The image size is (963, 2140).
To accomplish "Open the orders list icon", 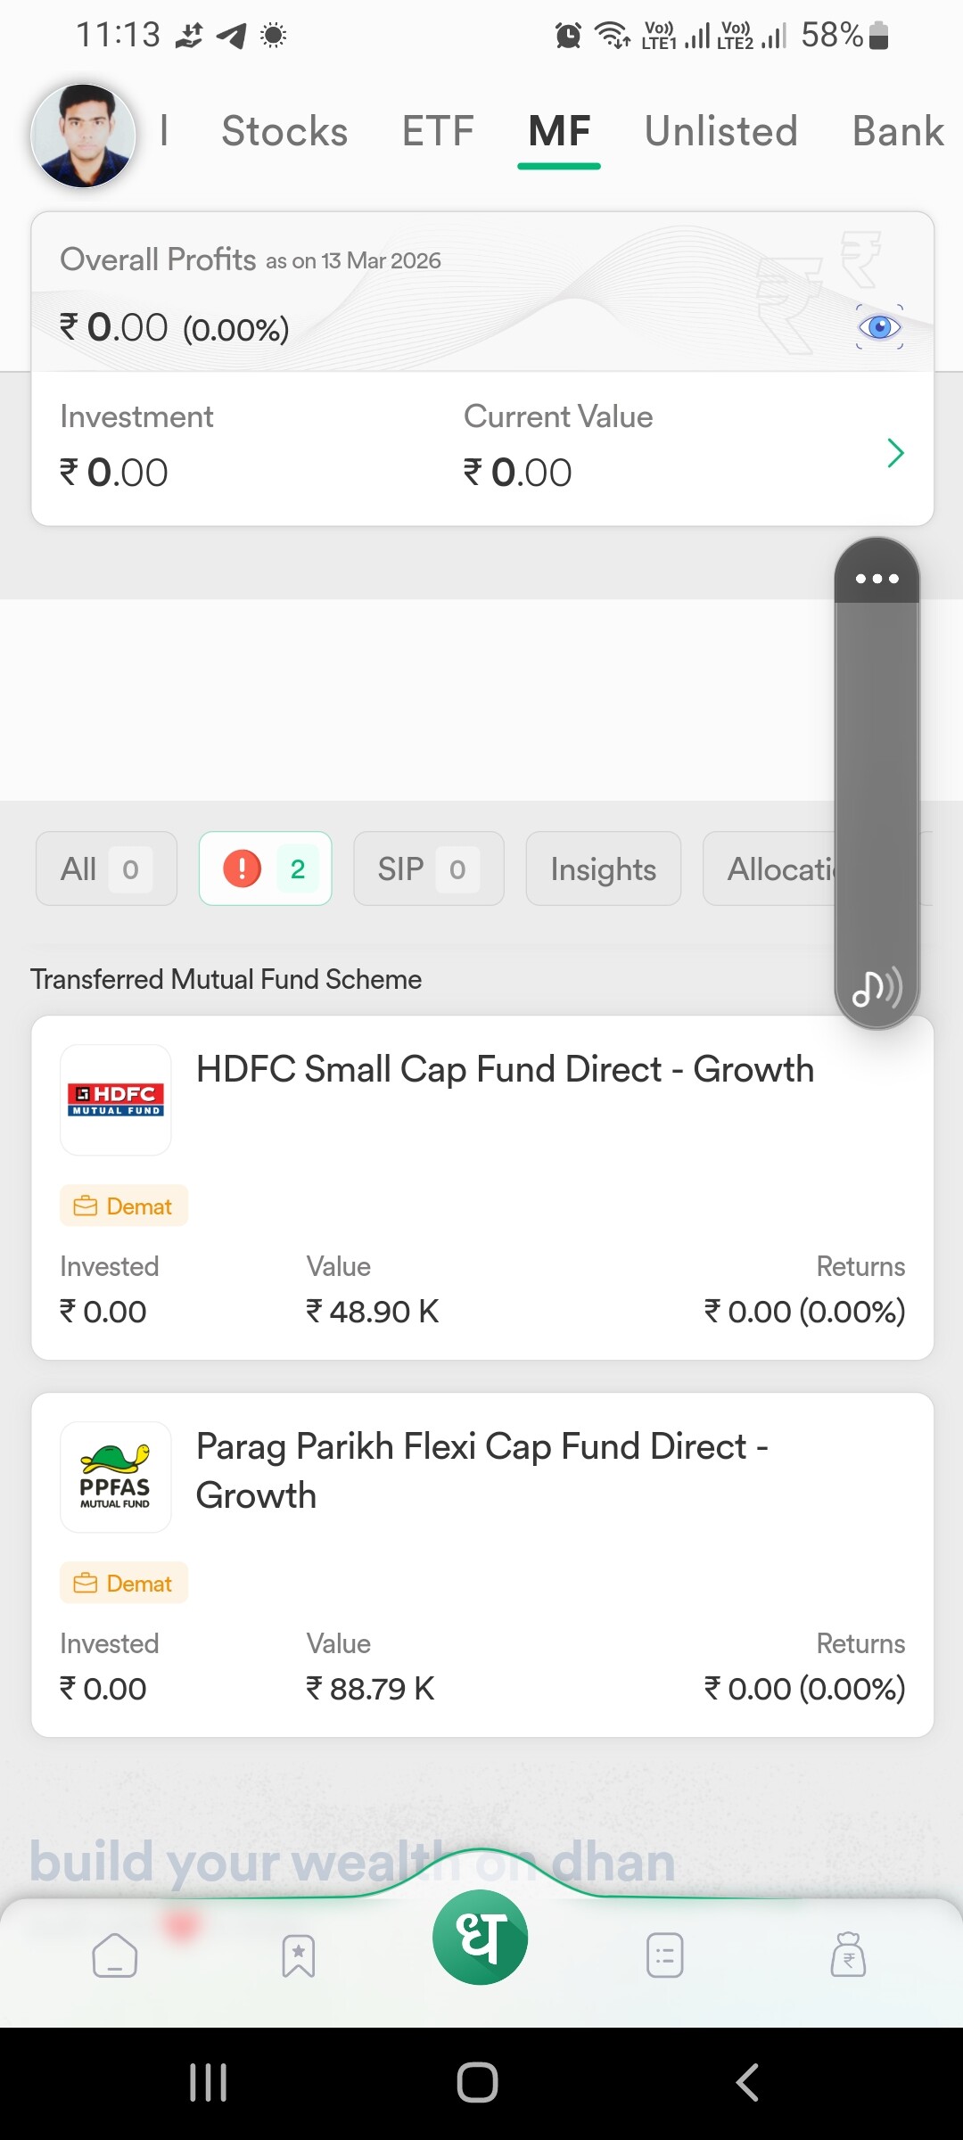I will 665,1955.
